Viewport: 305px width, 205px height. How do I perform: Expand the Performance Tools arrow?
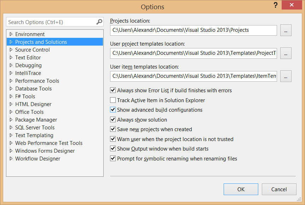coord(11,81)
